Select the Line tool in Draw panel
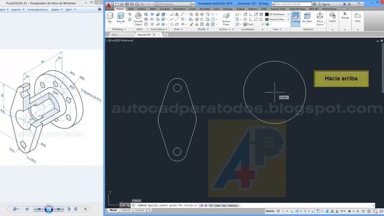The image size is (384, 216). coord(177,19)
